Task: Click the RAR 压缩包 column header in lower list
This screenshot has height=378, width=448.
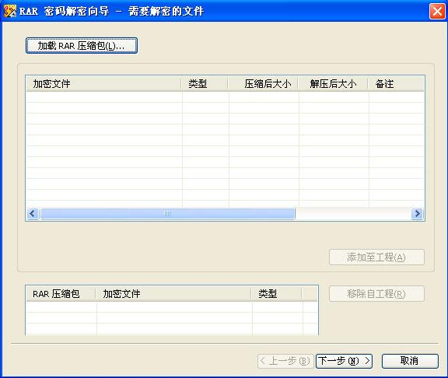Action: 61,294
